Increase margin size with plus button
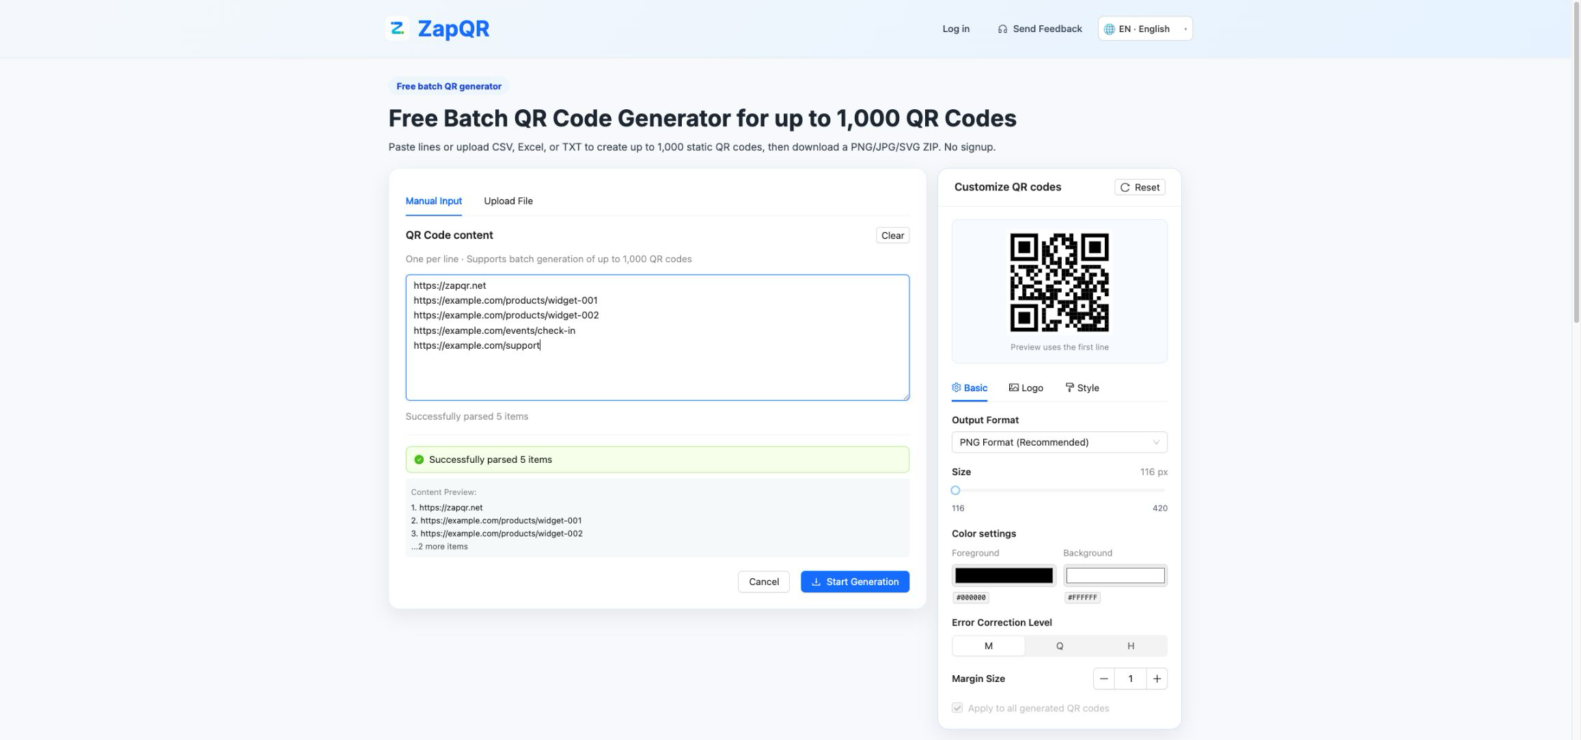Image resolution: width=1581 pixels, height=740 pixels. tap(1157, 679)
